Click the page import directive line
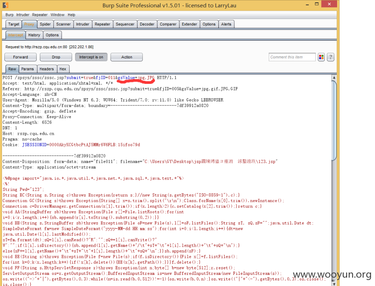This screenshot has width=375, height=286. (93, 178)
